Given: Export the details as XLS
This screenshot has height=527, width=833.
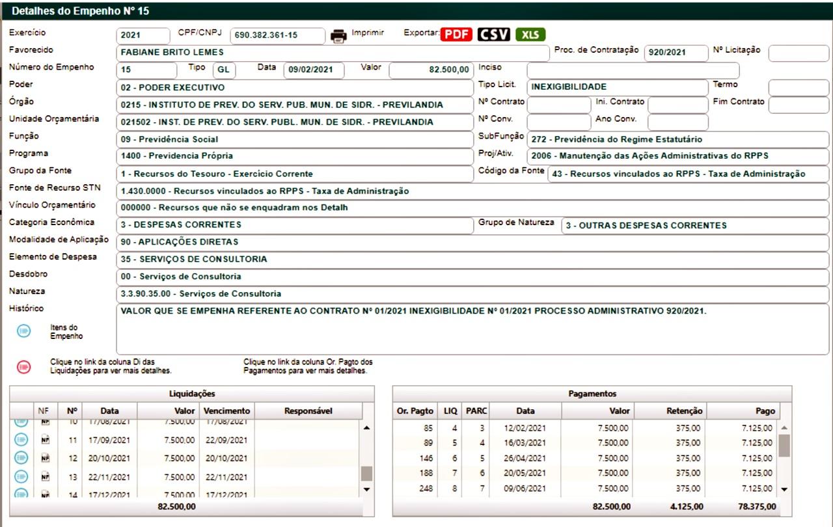Looking at the screenshot, I should pos(530,34).
